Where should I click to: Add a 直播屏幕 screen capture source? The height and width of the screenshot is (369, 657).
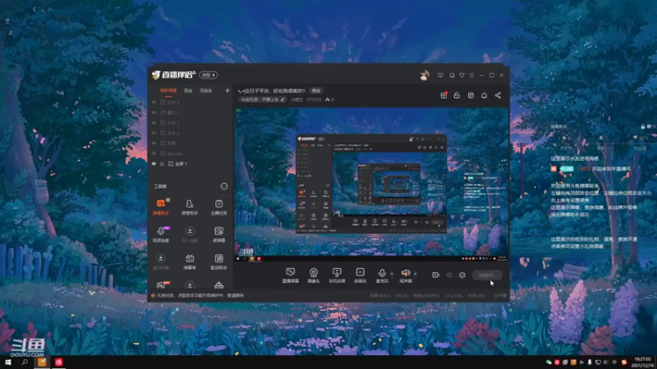(291, 276)
